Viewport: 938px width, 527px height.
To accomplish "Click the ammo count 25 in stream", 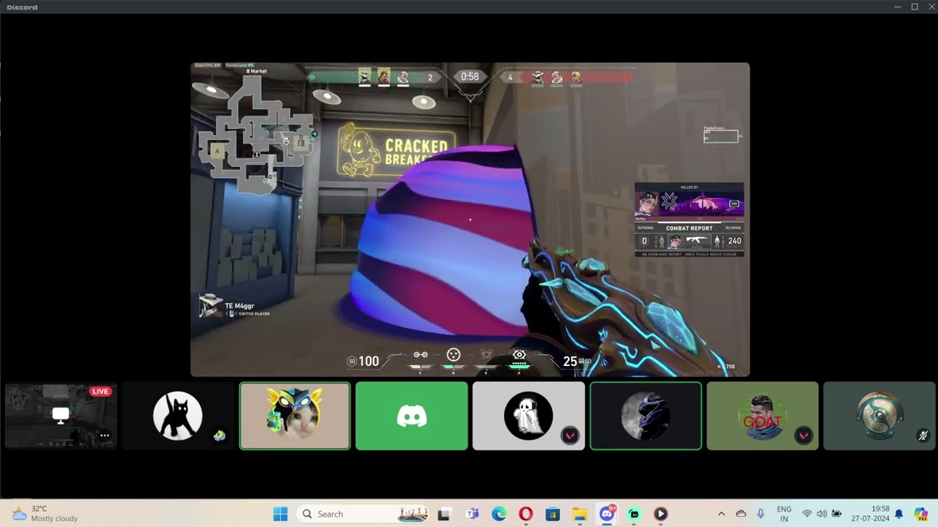I will coord(569,361).
